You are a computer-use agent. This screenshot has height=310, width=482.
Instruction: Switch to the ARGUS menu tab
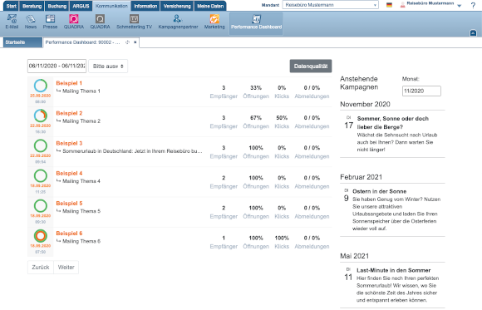[x=81, y=6]
